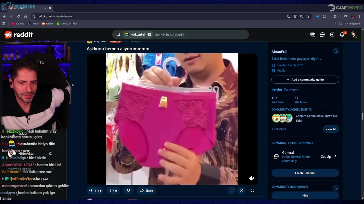Downvote the Aşkkooo hemen alıyorummmm post

click(100, 191)
